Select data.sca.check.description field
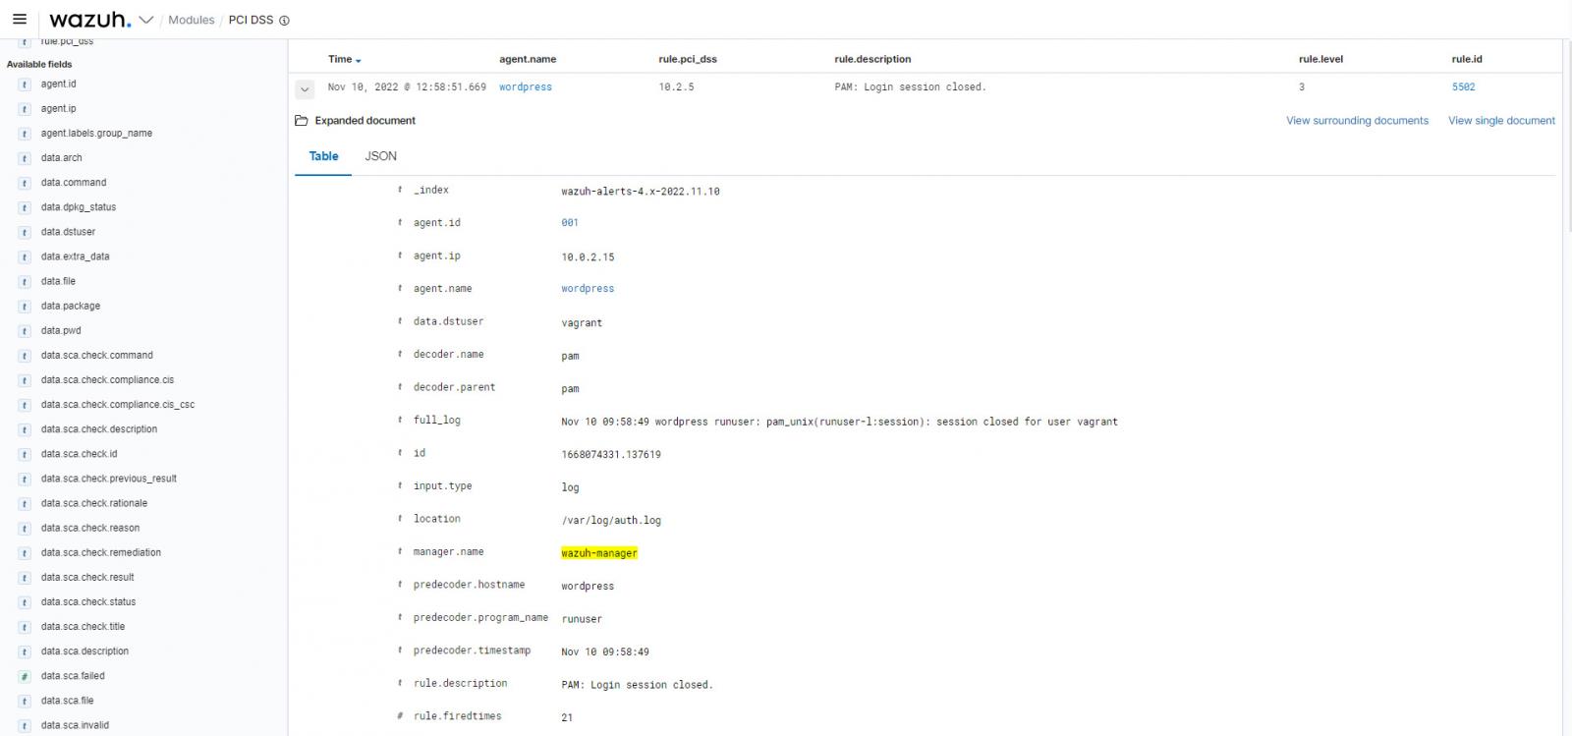 [x=99, y=429]
